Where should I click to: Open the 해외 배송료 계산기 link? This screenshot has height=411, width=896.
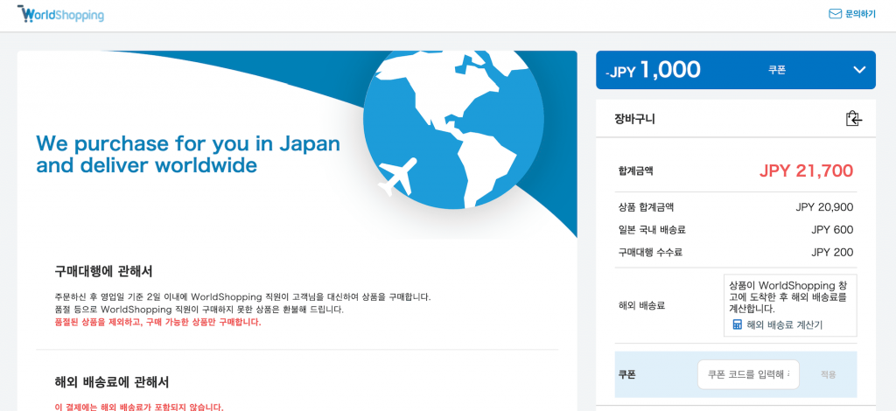click(x=784, y=324)
